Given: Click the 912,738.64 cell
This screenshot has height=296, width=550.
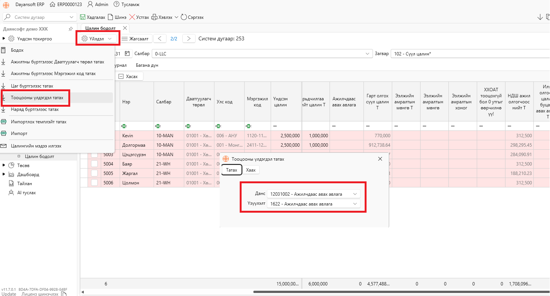Looking at the screenshot, I should (x=378, y=145).
